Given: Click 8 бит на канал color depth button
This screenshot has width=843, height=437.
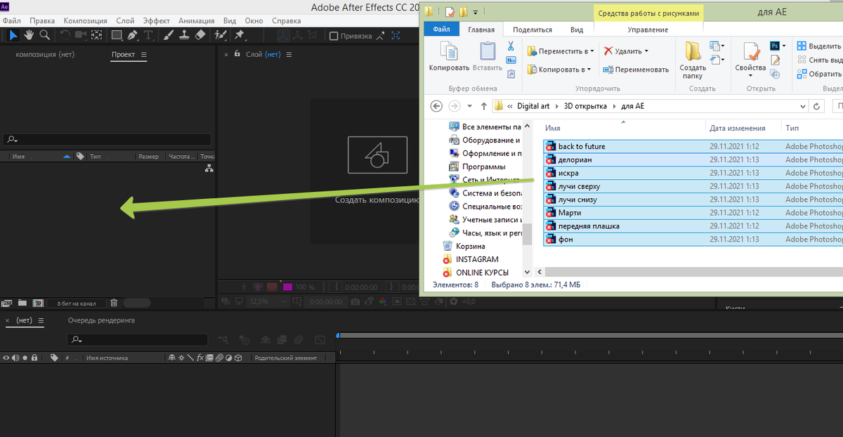Looking at the screenshot, I should click(77, 304).
